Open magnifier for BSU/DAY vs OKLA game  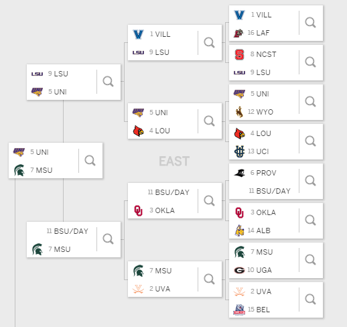[209, 201]
